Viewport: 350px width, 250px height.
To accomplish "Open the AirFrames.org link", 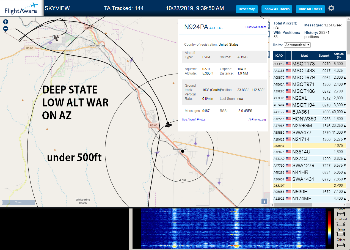I will [257, 120].
